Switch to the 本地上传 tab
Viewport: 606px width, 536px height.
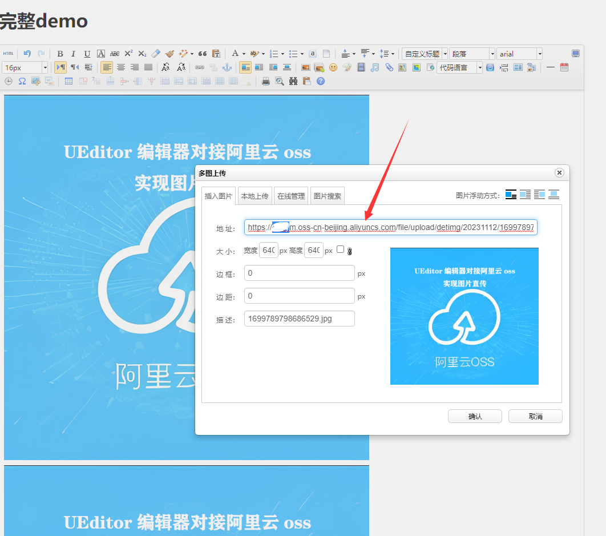click(x=254, y=196)
